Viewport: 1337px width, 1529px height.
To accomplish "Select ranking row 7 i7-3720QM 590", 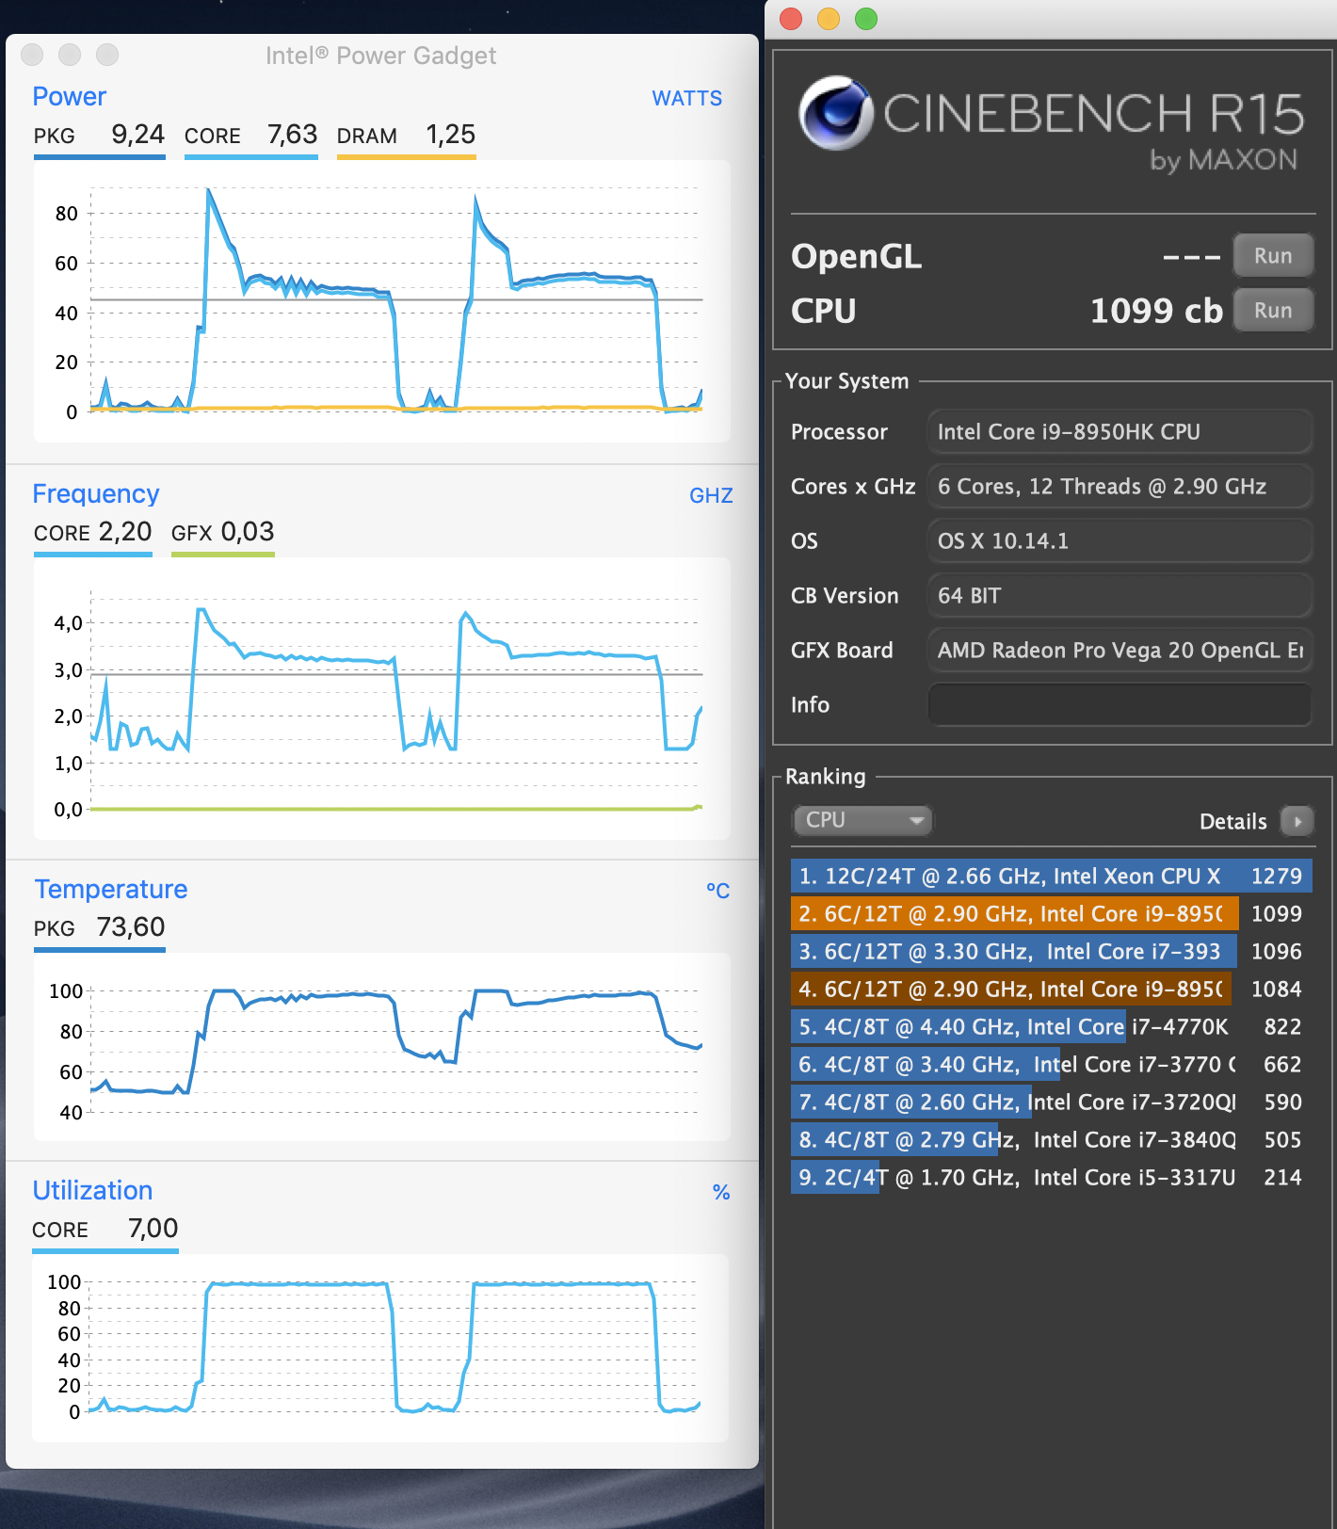I will [x=1051, y=1102].
